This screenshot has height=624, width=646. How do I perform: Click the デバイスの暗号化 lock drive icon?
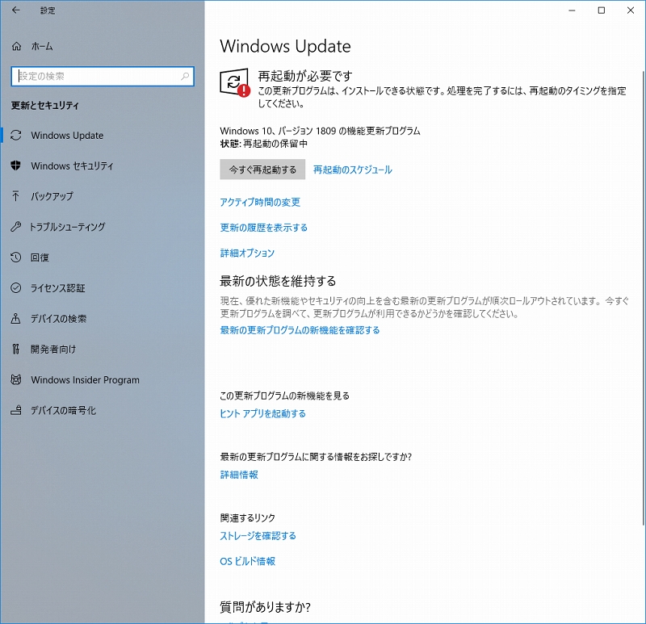[15, 410]
